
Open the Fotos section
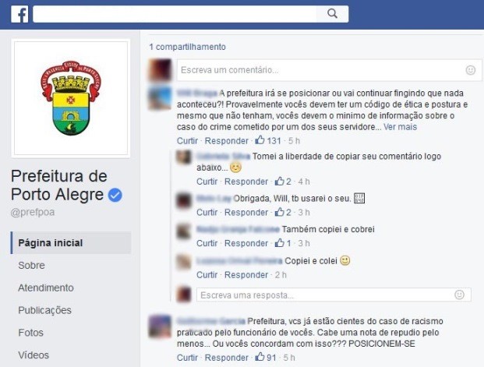click(x=31, y=333)
